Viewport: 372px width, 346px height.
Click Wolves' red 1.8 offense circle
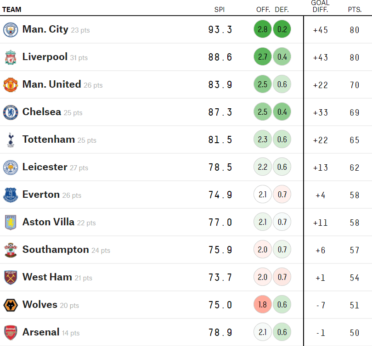pos(262,305)
